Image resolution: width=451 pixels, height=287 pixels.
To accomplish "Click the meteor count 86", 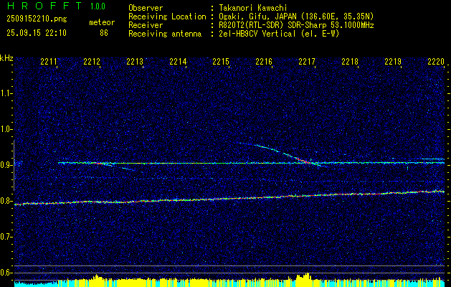I will coord(104,33).
